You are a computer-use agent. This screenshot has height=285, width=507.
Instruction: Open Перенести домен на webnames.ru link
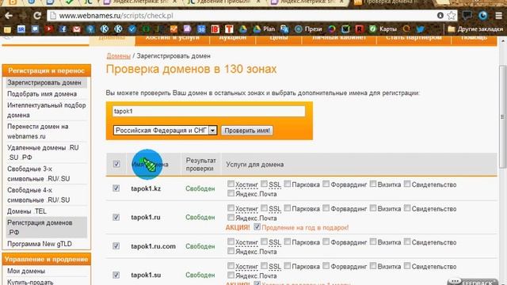[x=38, y=131]
